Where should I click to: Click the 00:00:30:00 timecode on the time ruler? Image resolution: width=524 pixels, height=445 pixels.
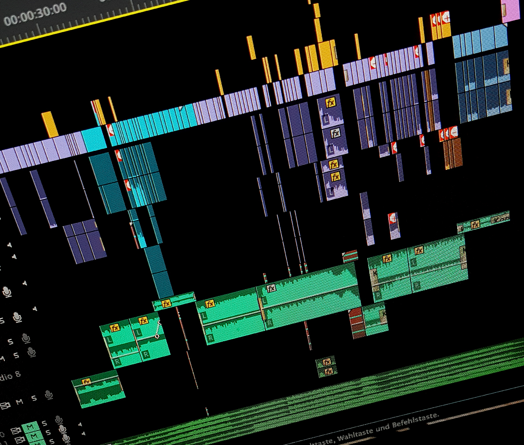click(x=35, y=14)
